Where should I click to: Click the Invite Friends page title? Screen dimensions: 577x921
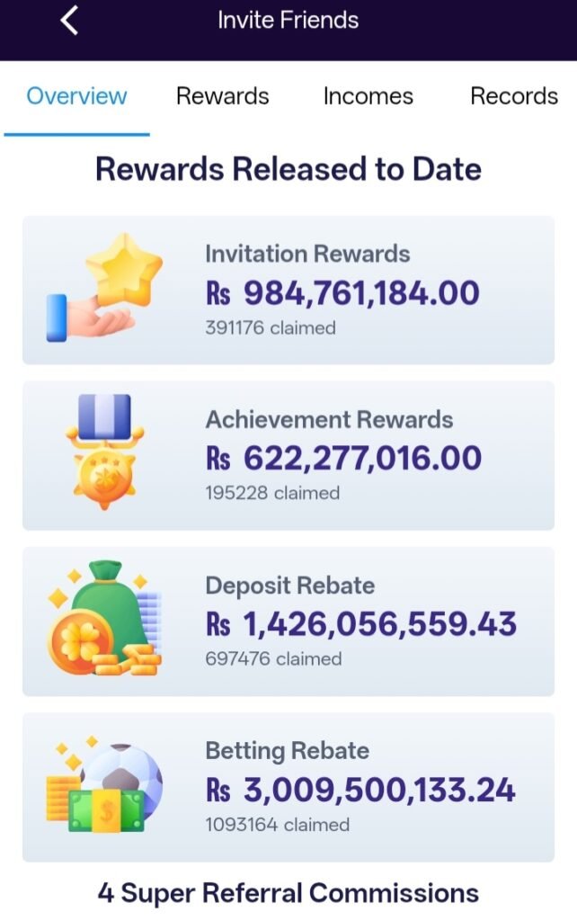pyautogui.click(x=288, y=21)
